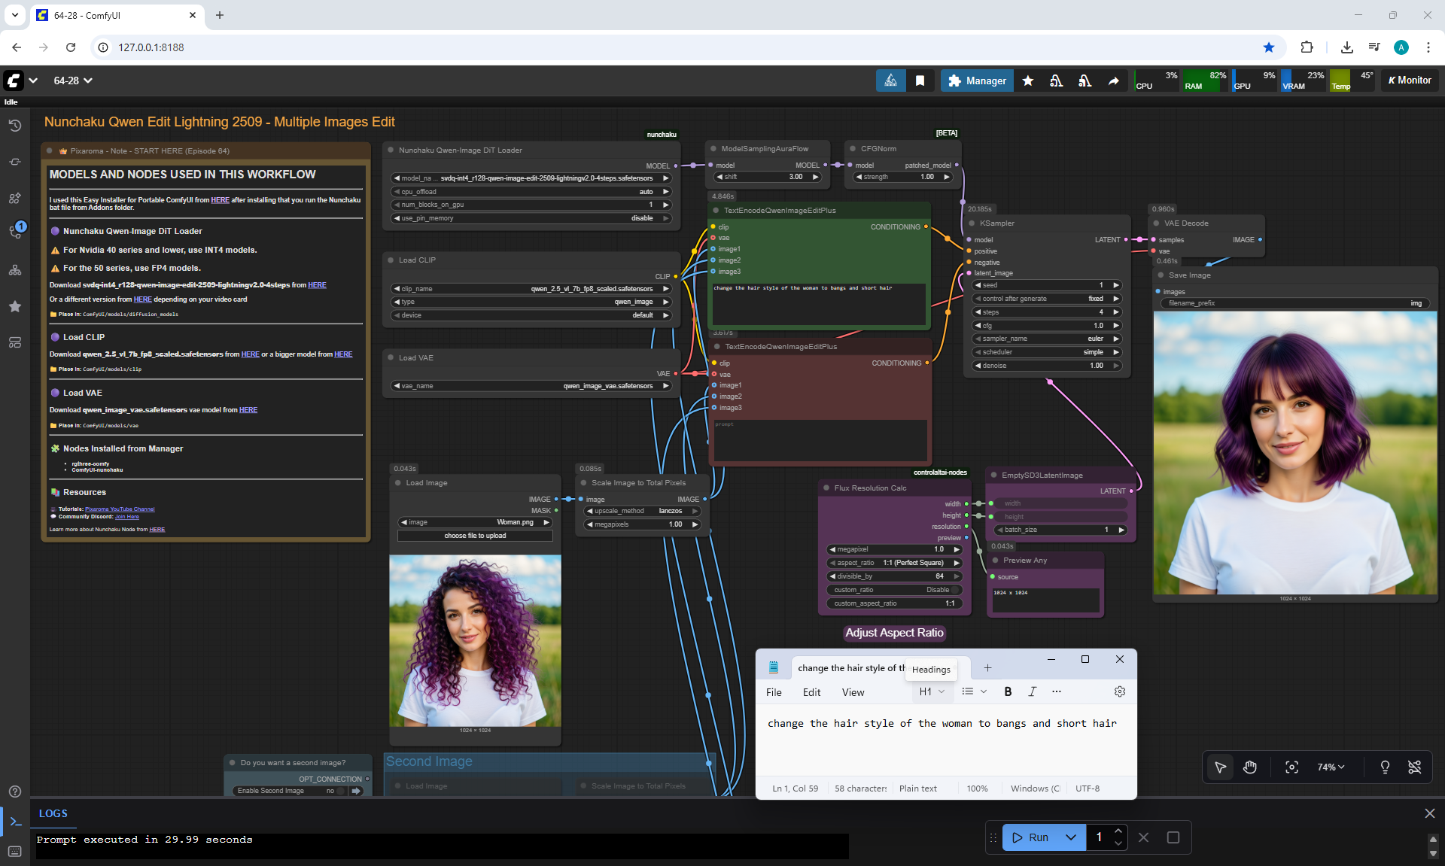Open the 64-28 workflow name dropdown
This screenshot has height=866, width=1445.
coord(73,81)
